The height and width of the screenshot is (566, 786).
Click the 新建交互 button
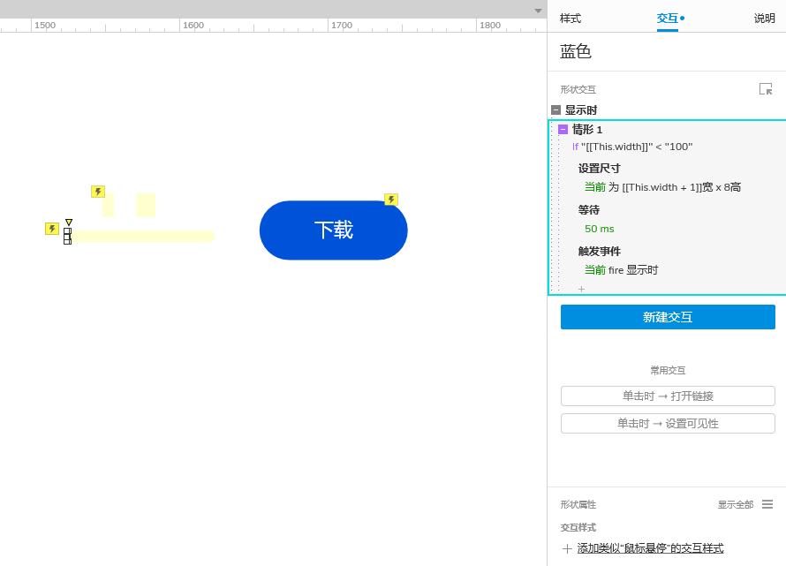[668, 317]
